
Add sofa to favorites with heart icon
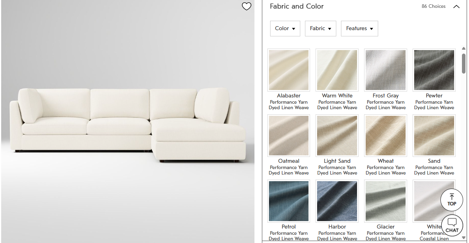pos(247,6)
